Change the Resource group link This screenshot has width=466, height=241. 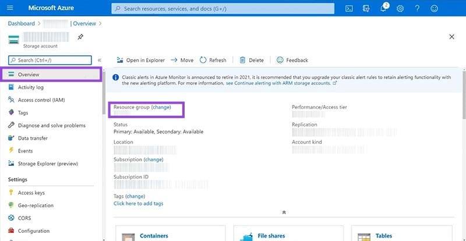click(161, 107)
